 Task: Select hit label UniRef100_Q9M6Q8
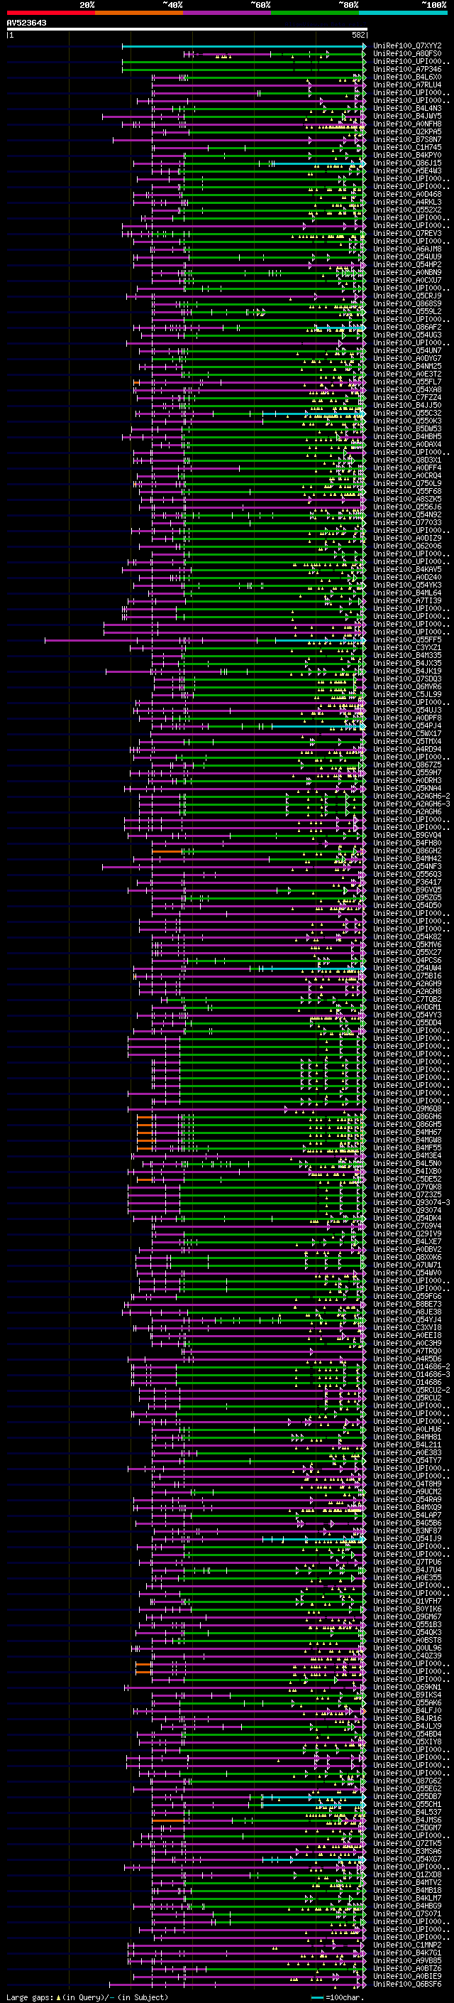pyautogui.click(x=407, y=1108)
